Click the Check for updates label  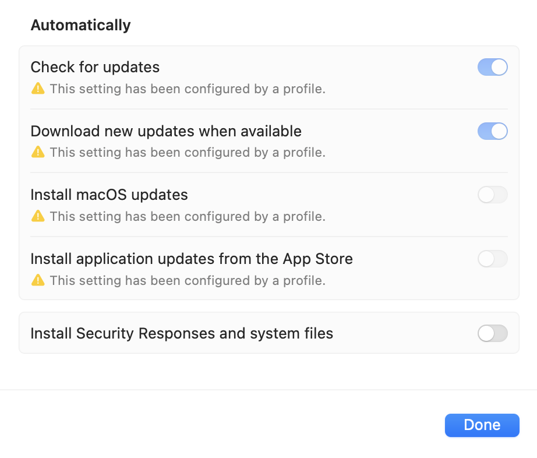coord(95,67)
